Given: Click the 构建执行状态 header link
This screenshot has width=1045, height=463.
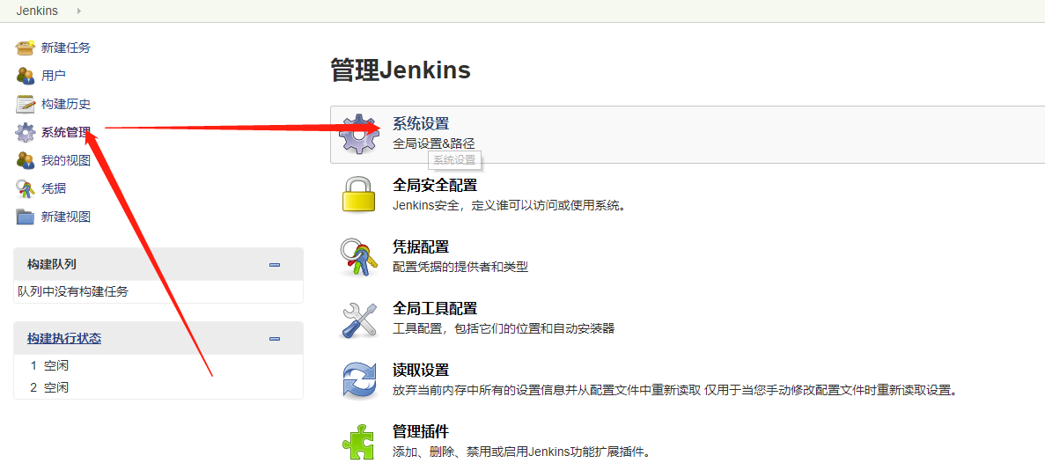Looking at the screenshot, I should (64, 338).
